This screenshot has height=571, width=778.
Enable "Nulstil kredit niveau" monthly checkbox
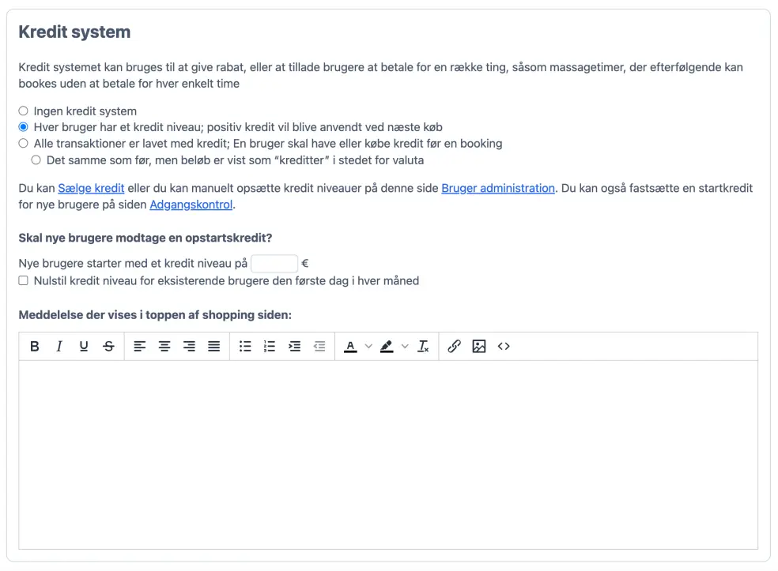pos(23,280)
